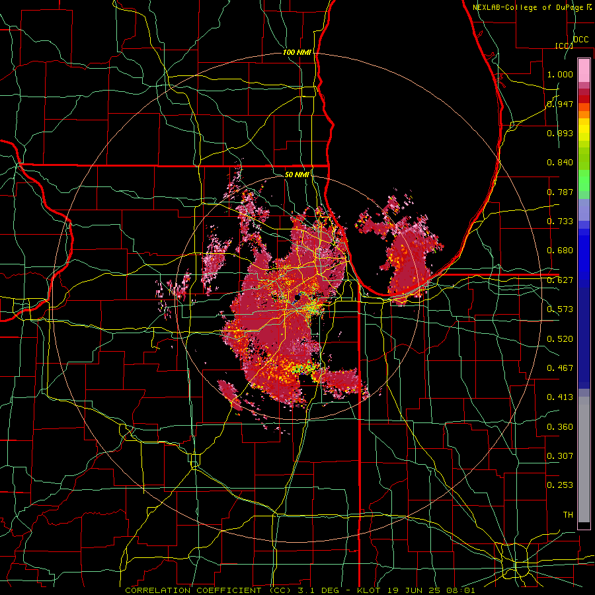The width and height of the screenshot is (595, 595).
Task: Pick the light pink color bar segment
Action: coord(584,70)
